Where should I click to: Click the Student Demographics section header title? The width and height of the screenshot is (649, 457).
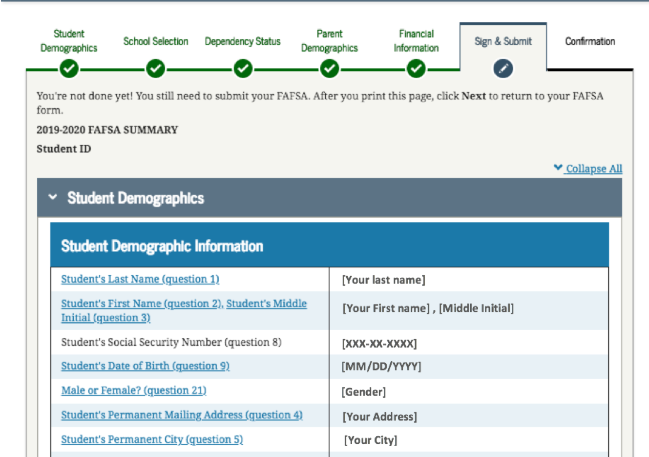136,198
